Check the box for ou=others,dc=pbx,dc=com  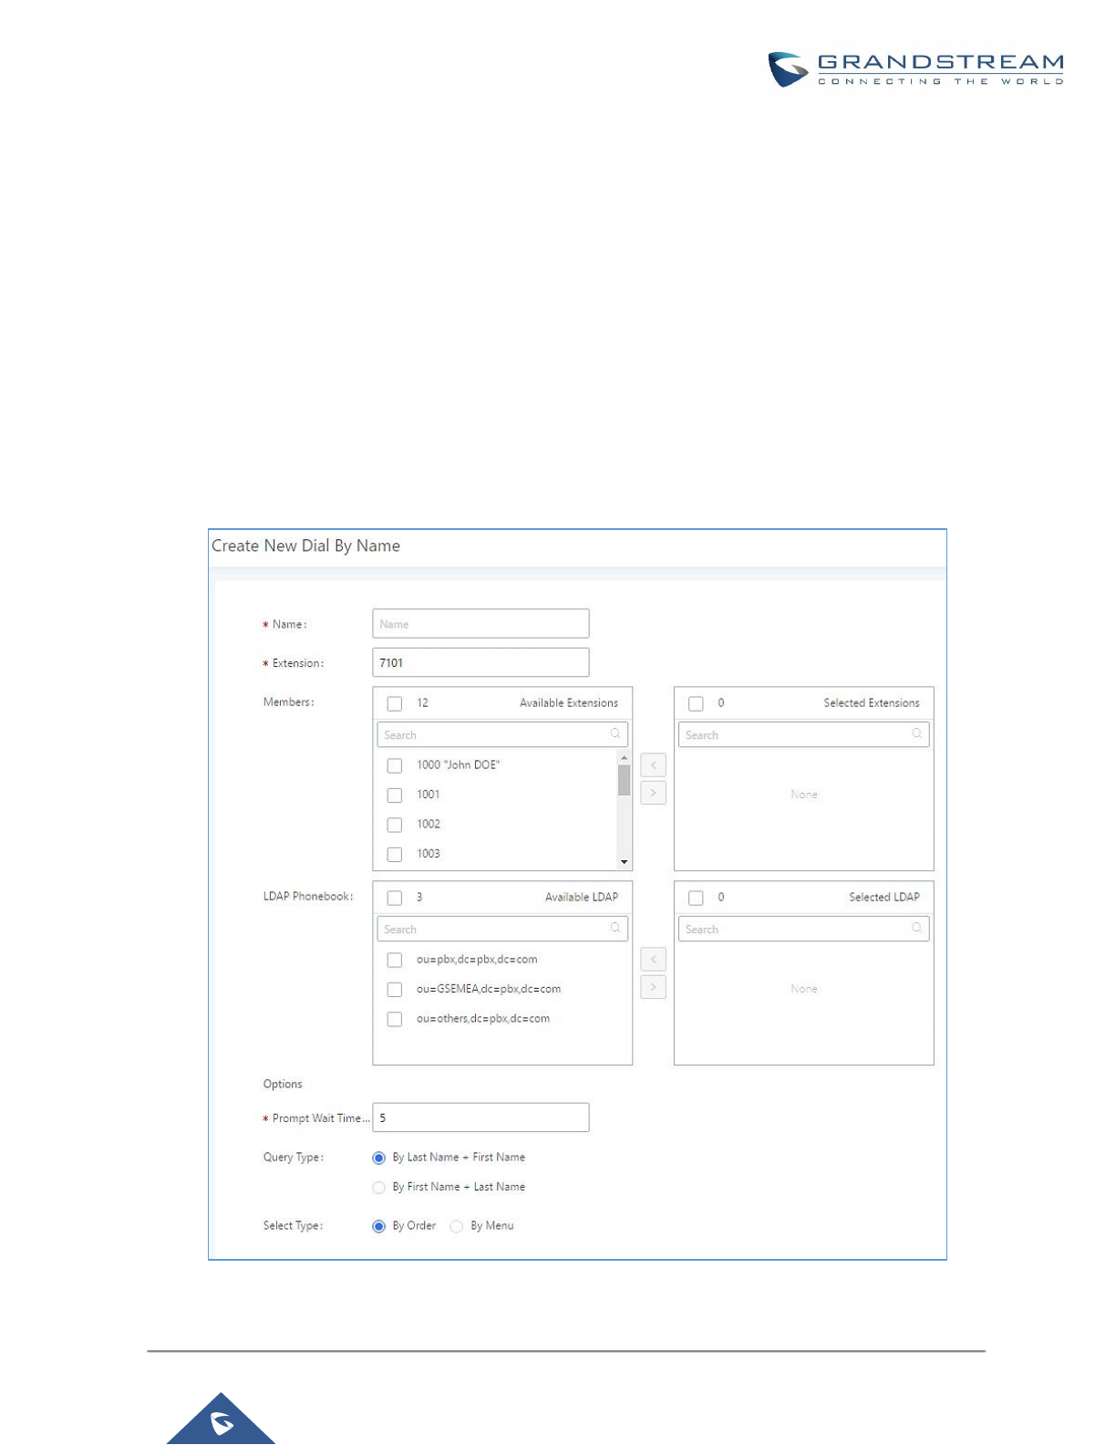[x=395, y=1019]
